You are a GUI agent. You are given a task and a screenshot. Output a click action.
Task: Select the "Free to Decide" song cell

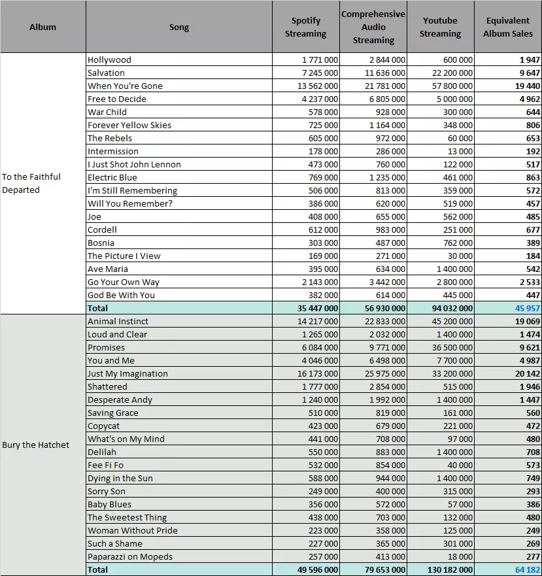179,99
